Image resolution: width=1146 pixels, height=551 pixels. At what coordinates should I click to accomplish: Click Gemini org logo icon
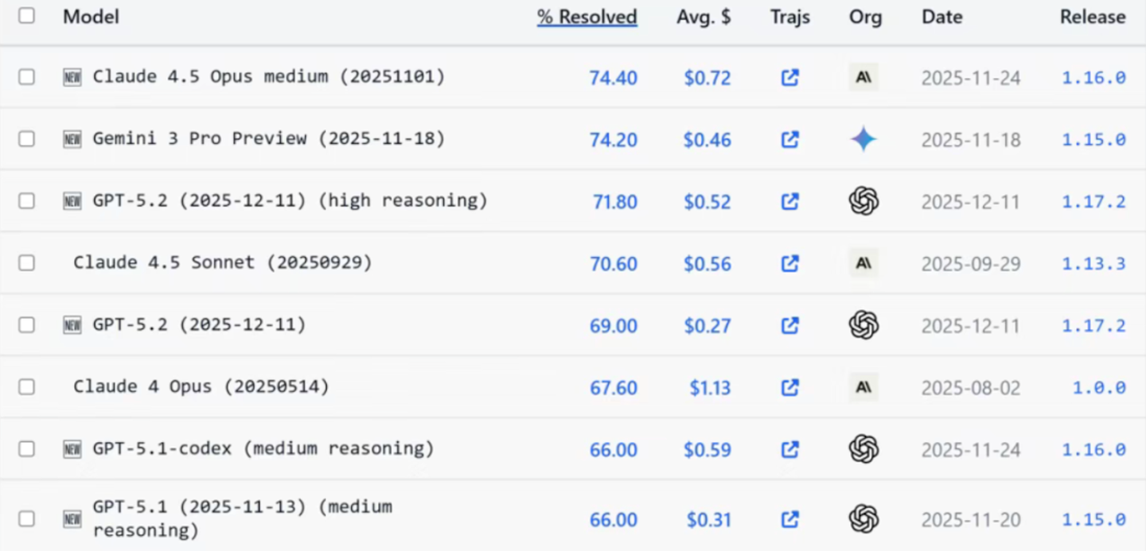click(x=863, y=140)
